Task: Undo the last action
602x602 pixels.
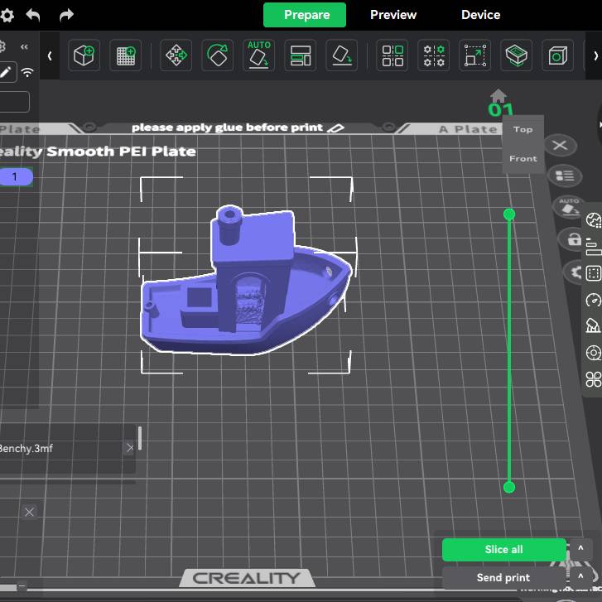Action: tap(33, 16)
